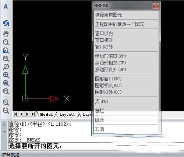
Task: Choose 选择所有图元 in the BREAK menu
Action: [x=126, y=15]
